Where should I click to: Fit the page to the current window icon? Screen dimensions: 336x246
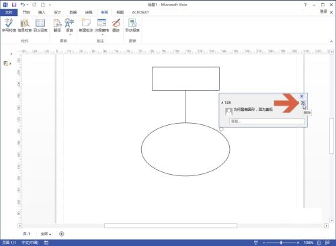coord(319,243)
